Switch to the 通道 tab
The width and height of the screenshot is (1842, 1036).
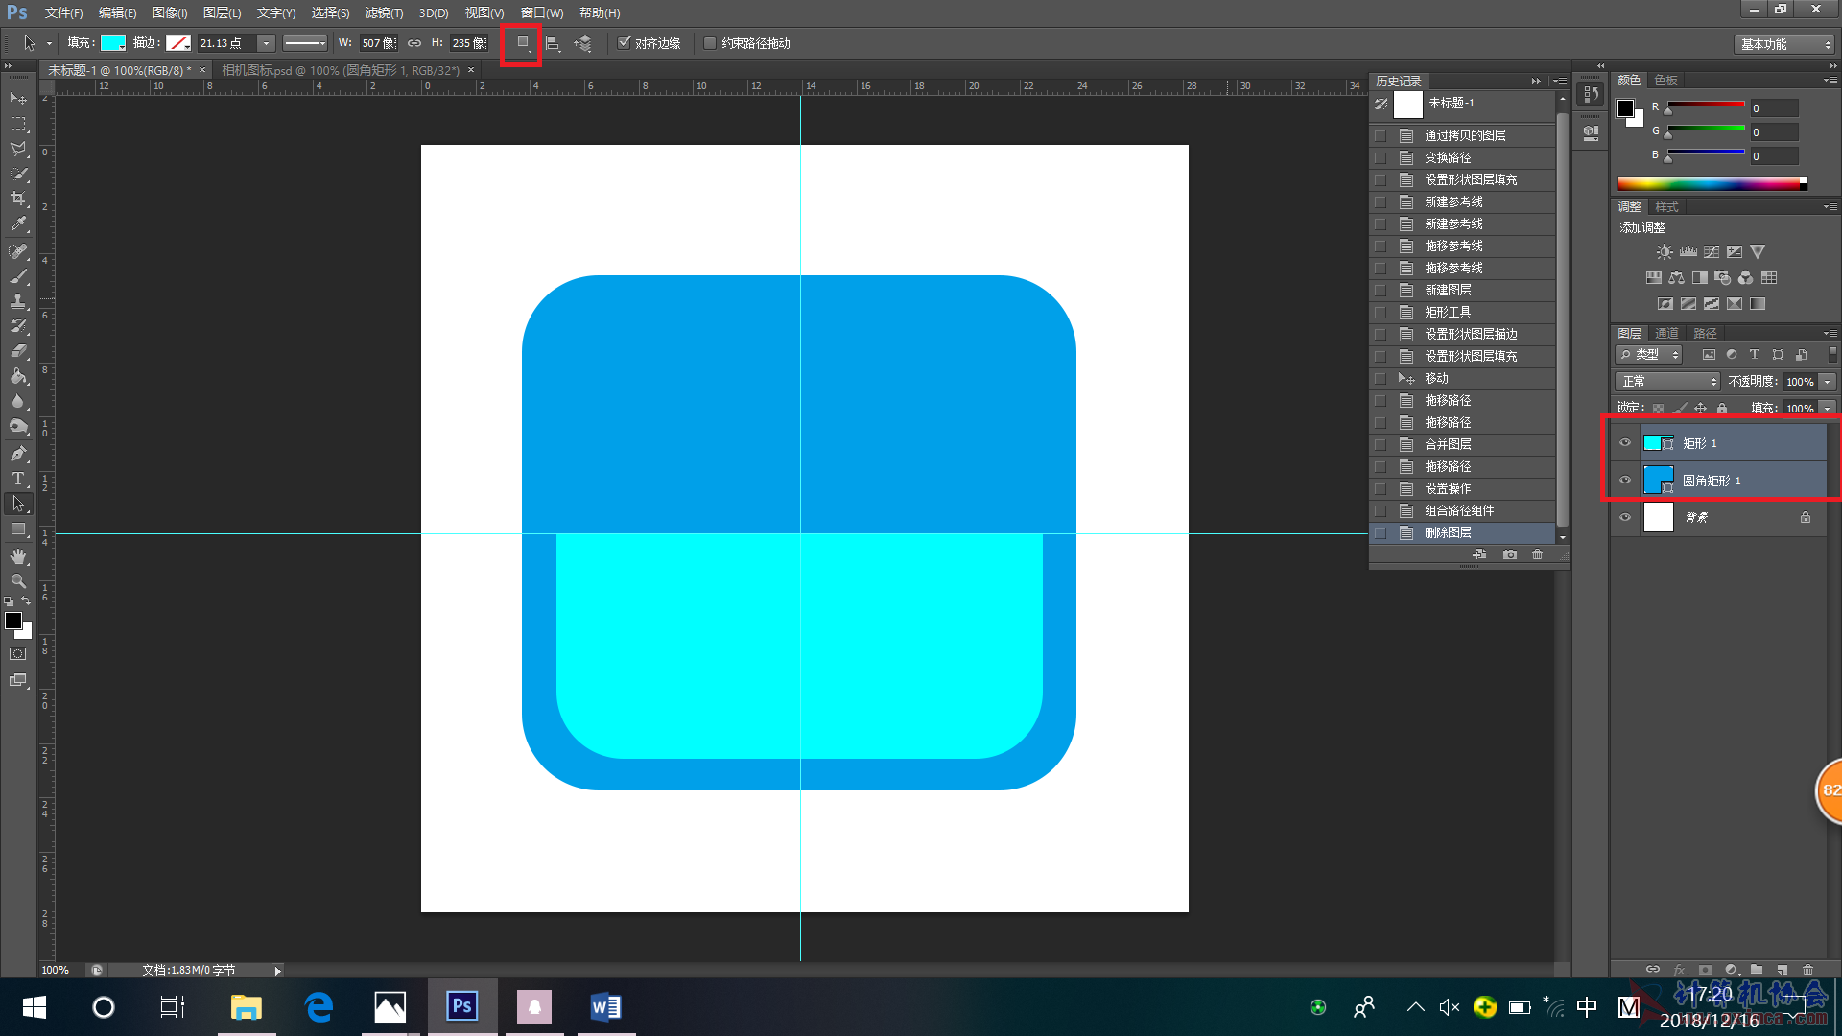(1666, 334)
